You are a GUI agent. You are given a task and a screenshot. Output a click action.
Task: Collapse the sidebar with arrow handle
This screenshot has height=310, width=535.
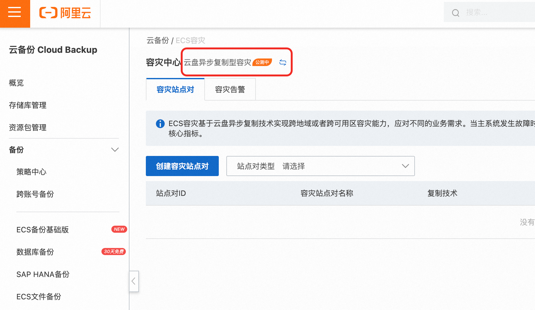[x=134, y=281]
